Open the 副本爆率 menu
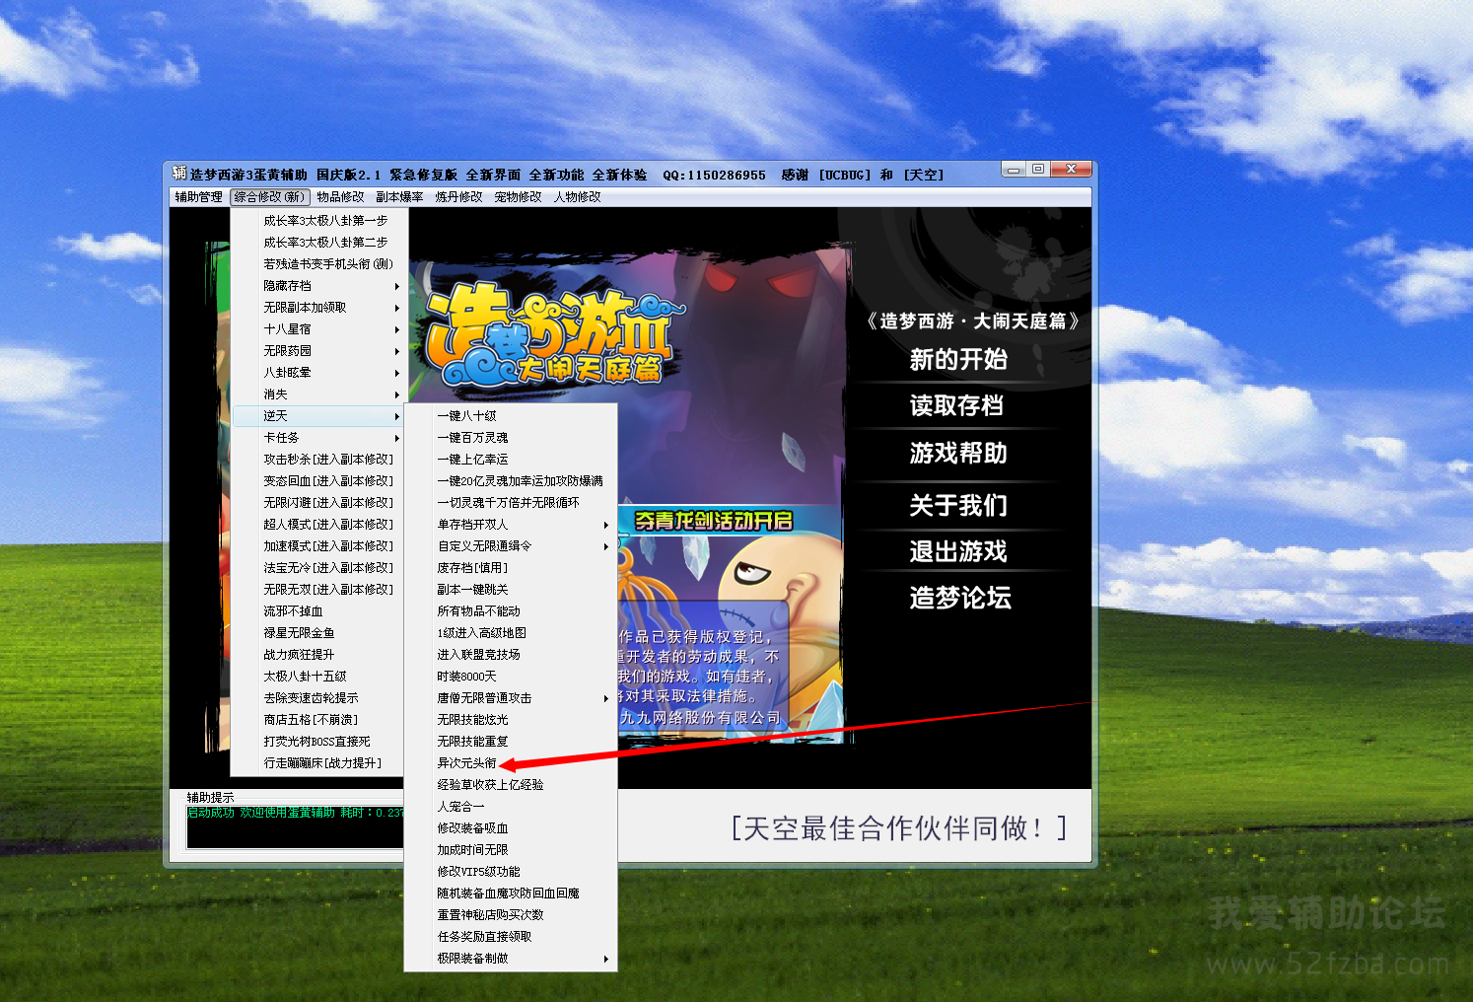The height and width of the screenshot is (1002, 1473). [400, 197]
